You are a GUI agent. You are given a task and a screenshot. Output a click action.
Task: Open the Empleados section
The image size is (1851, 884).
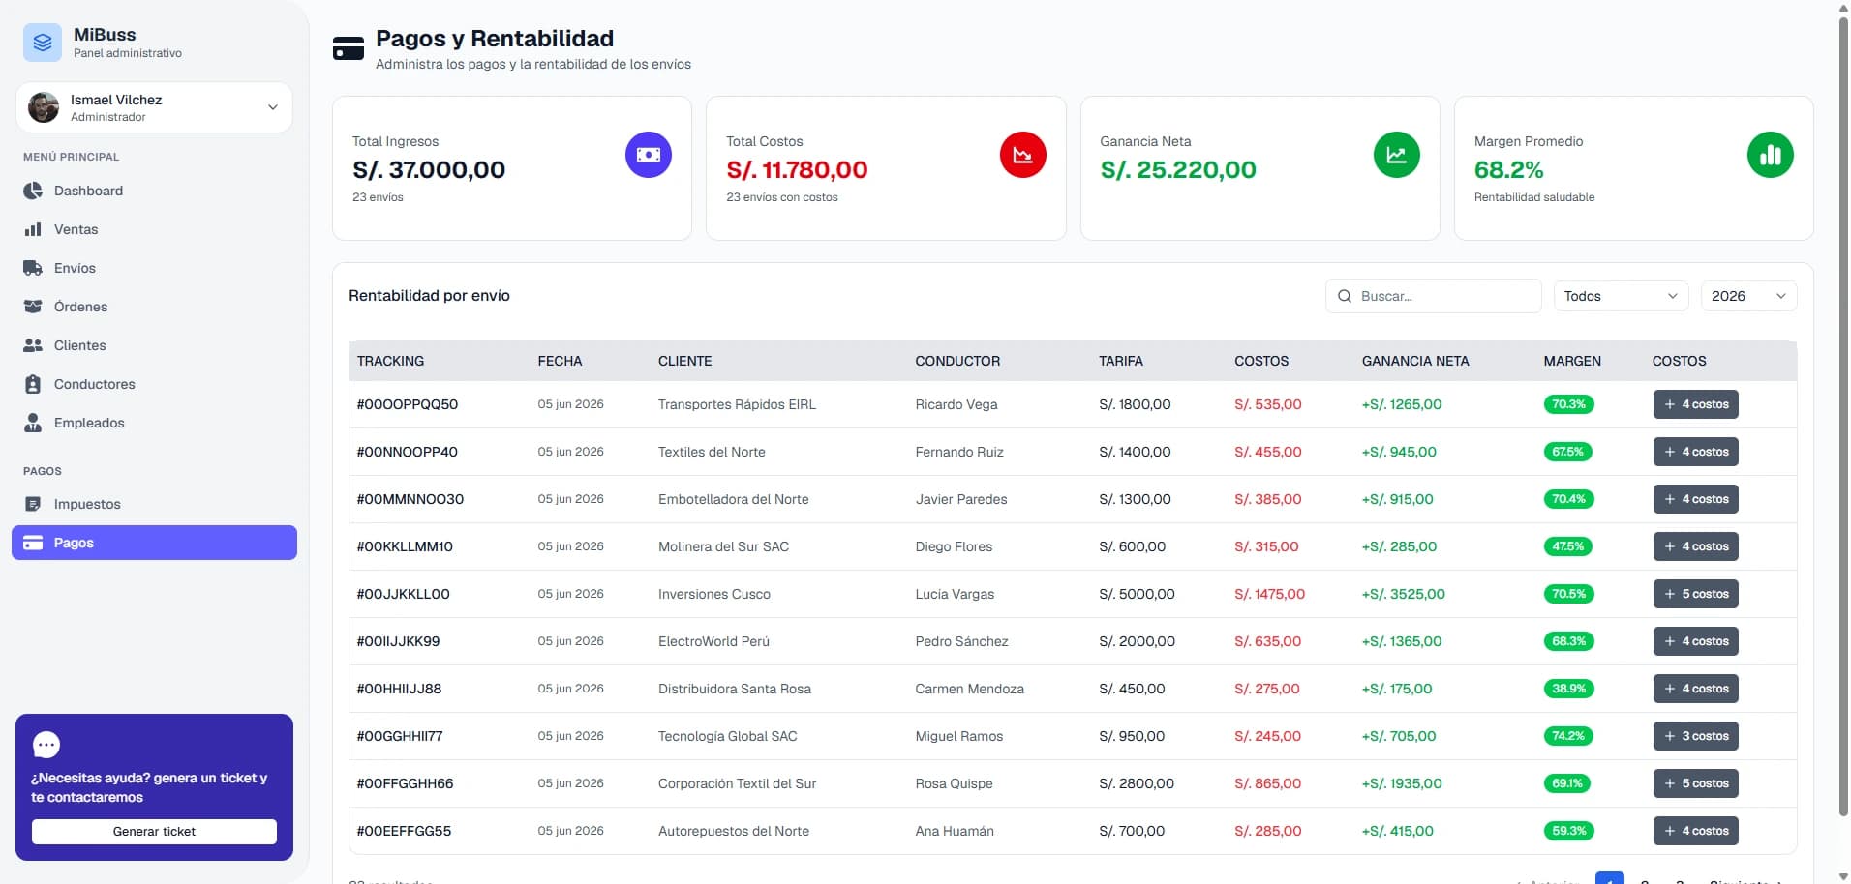click(154, 423)
